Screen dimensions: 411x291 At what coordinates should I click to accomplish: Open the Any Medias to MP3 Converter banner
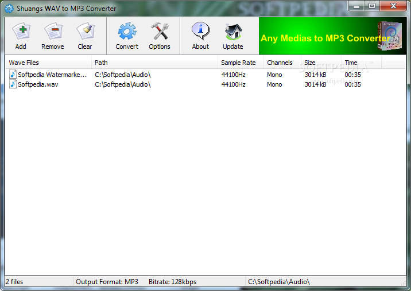click(332, 36)
